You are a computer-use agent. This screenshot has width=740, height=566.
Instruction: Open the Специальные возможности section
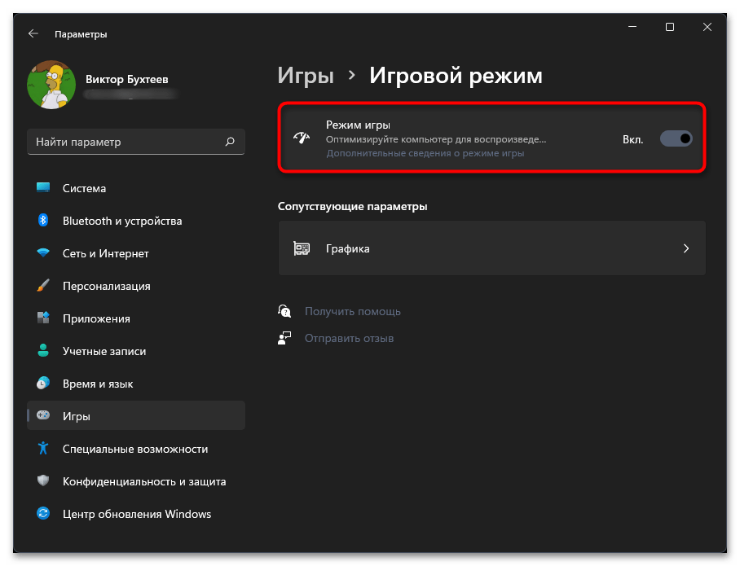click(136, 449)
